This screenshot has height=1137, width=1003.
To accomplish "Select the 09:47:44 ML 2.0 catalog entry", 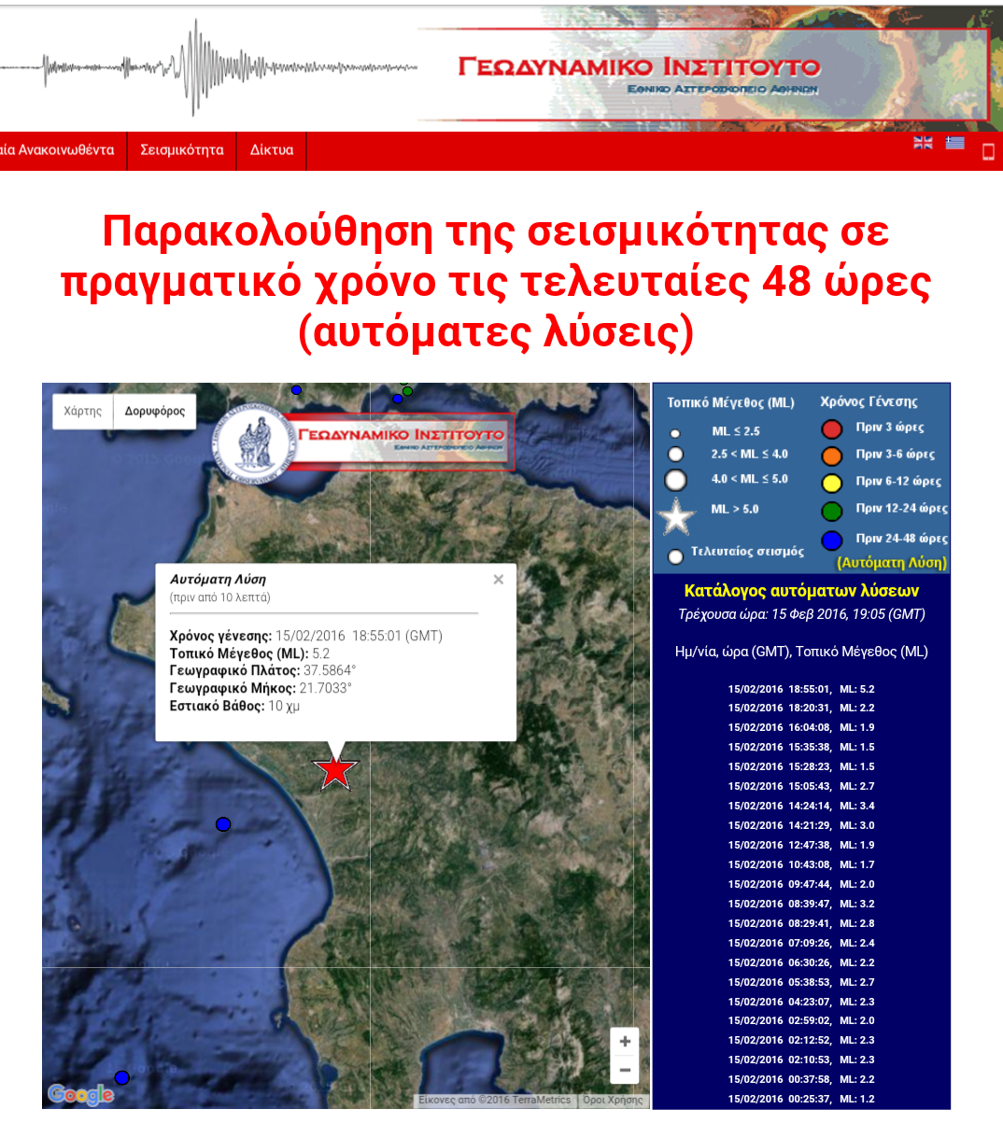I will [801, 884].
